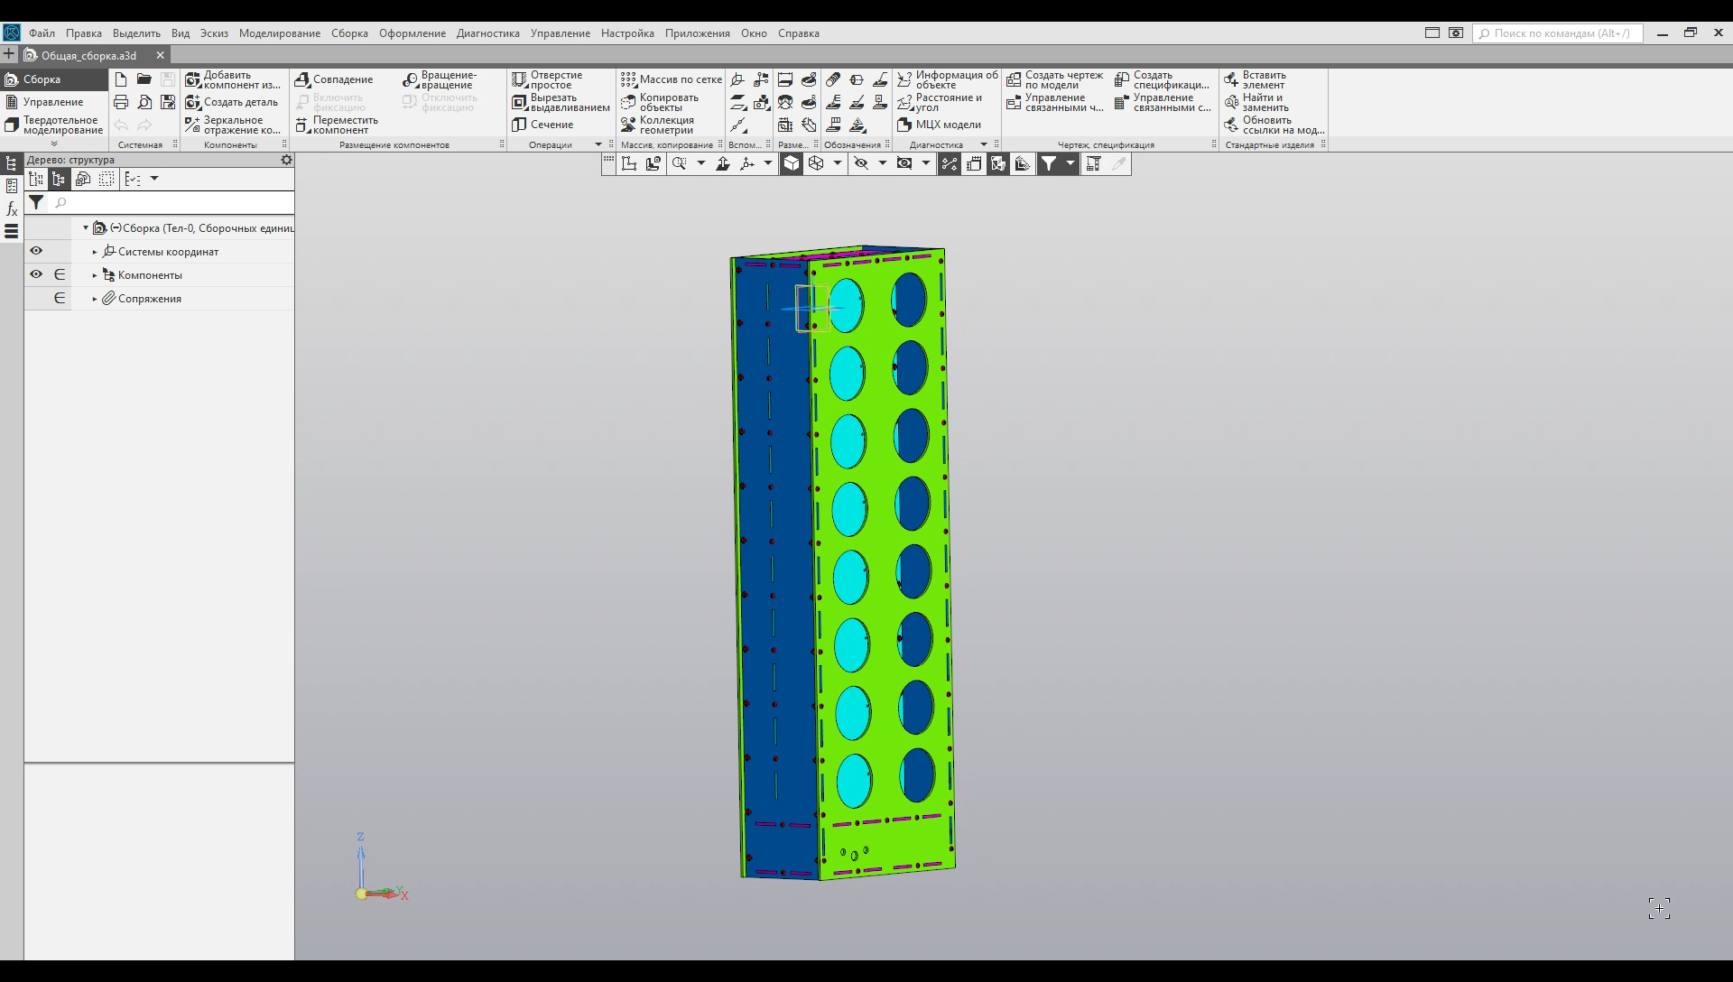Open the Диагностика menu
Screen dimensions: 1733x982
tap(487, 33)
